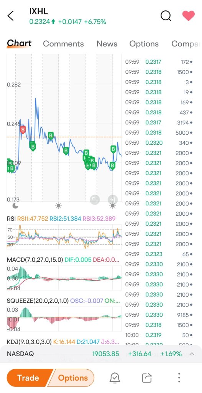Tap the price alert bell icon
The height and width of the screenshot is (393, 202).
pyautogui.click(x=115, y=378)
